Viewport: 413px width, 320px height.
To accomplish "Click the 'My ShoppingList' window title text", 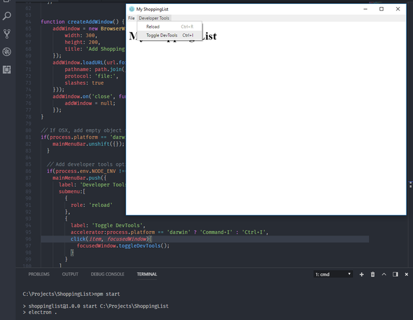I will pyautogui.click(x=152, y=9).
